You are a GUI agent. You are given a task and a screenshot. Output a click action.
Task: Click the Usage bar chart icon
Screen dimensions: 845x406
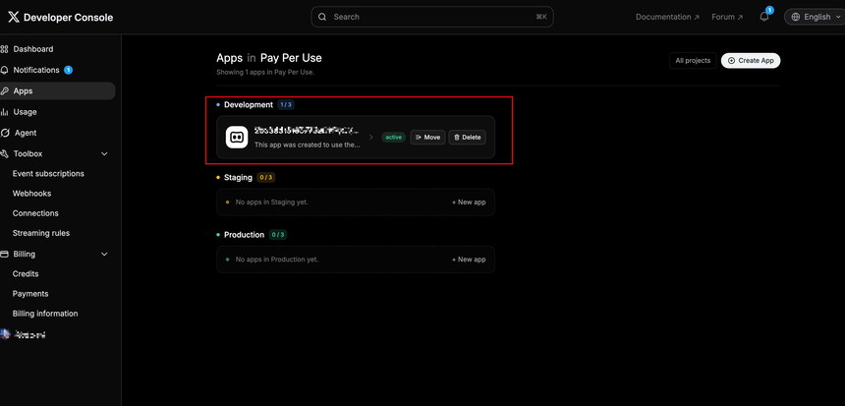(x=4, y=112)
